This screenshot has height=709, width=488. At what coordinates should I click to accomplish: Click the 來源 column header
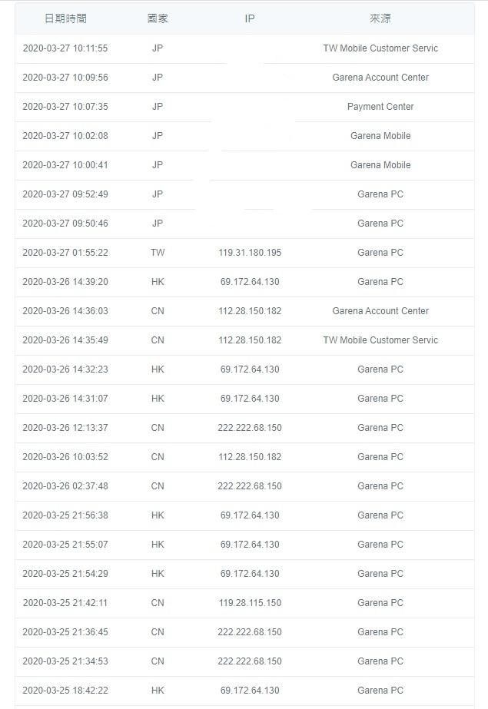click(x=380, y=18)
